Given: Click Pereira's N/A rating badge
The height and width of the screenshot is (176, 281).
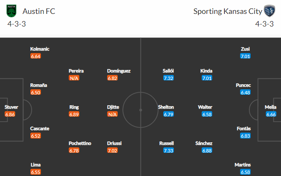Looking at the screenshot, I should pyautogui.click(x=74, y=78).
